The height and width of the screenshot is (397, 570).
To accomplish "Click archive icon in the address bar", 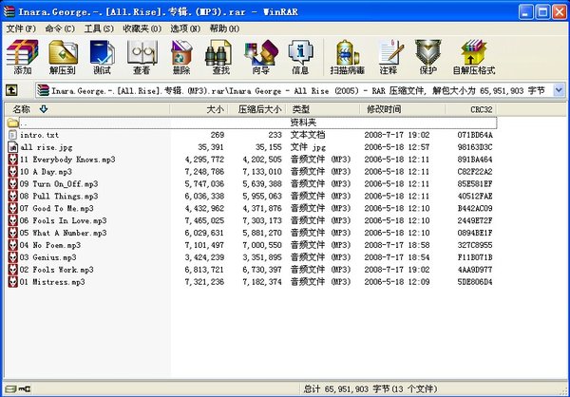I will click(44, 90).
